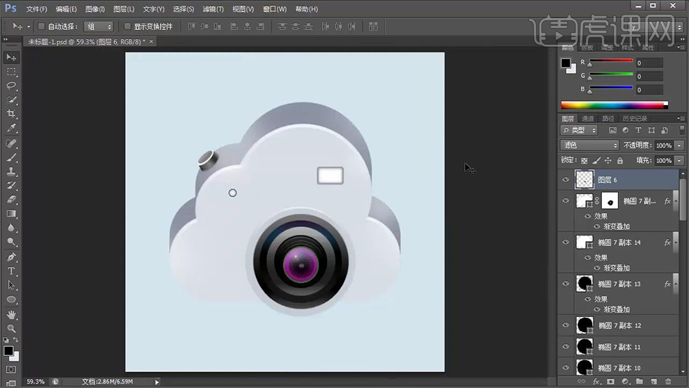Click the red R slider track

(611, 61)
